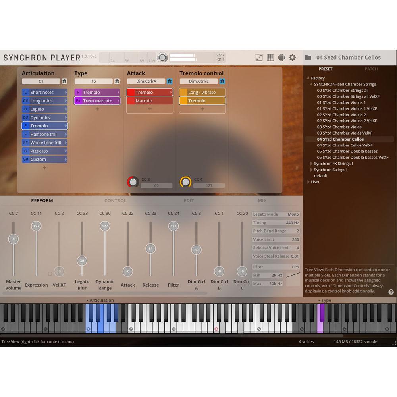This screenshot has height=397, width=397.
Task: Open the CONTROL tab
Action: pos(115,200)
